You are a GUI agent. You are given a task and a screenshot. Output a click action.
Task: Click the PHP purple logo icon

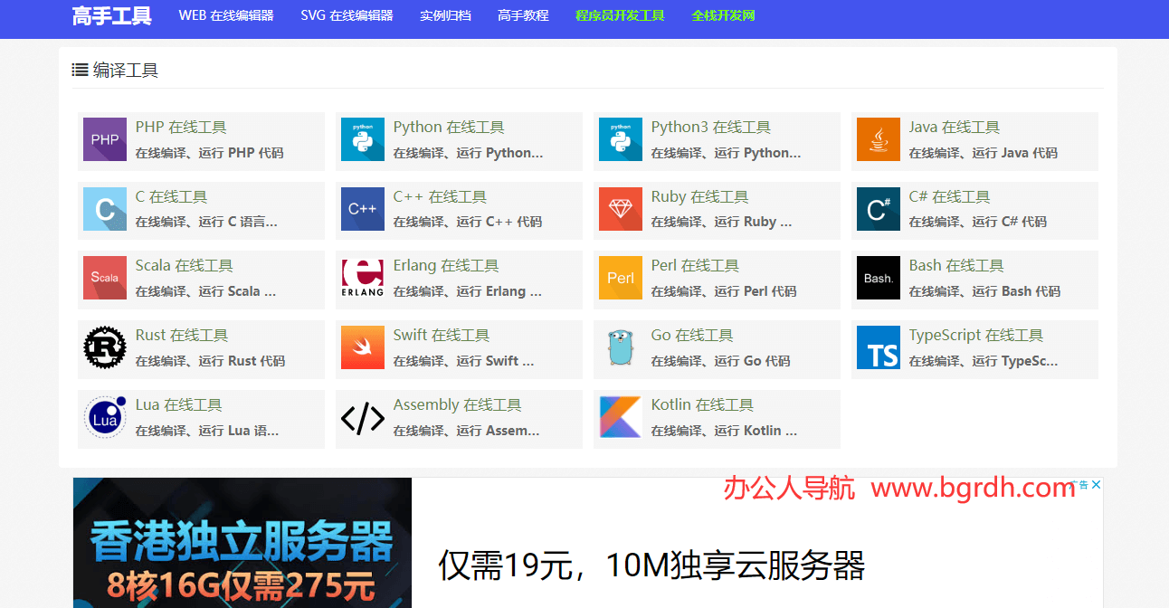click(x=105, y=139)
